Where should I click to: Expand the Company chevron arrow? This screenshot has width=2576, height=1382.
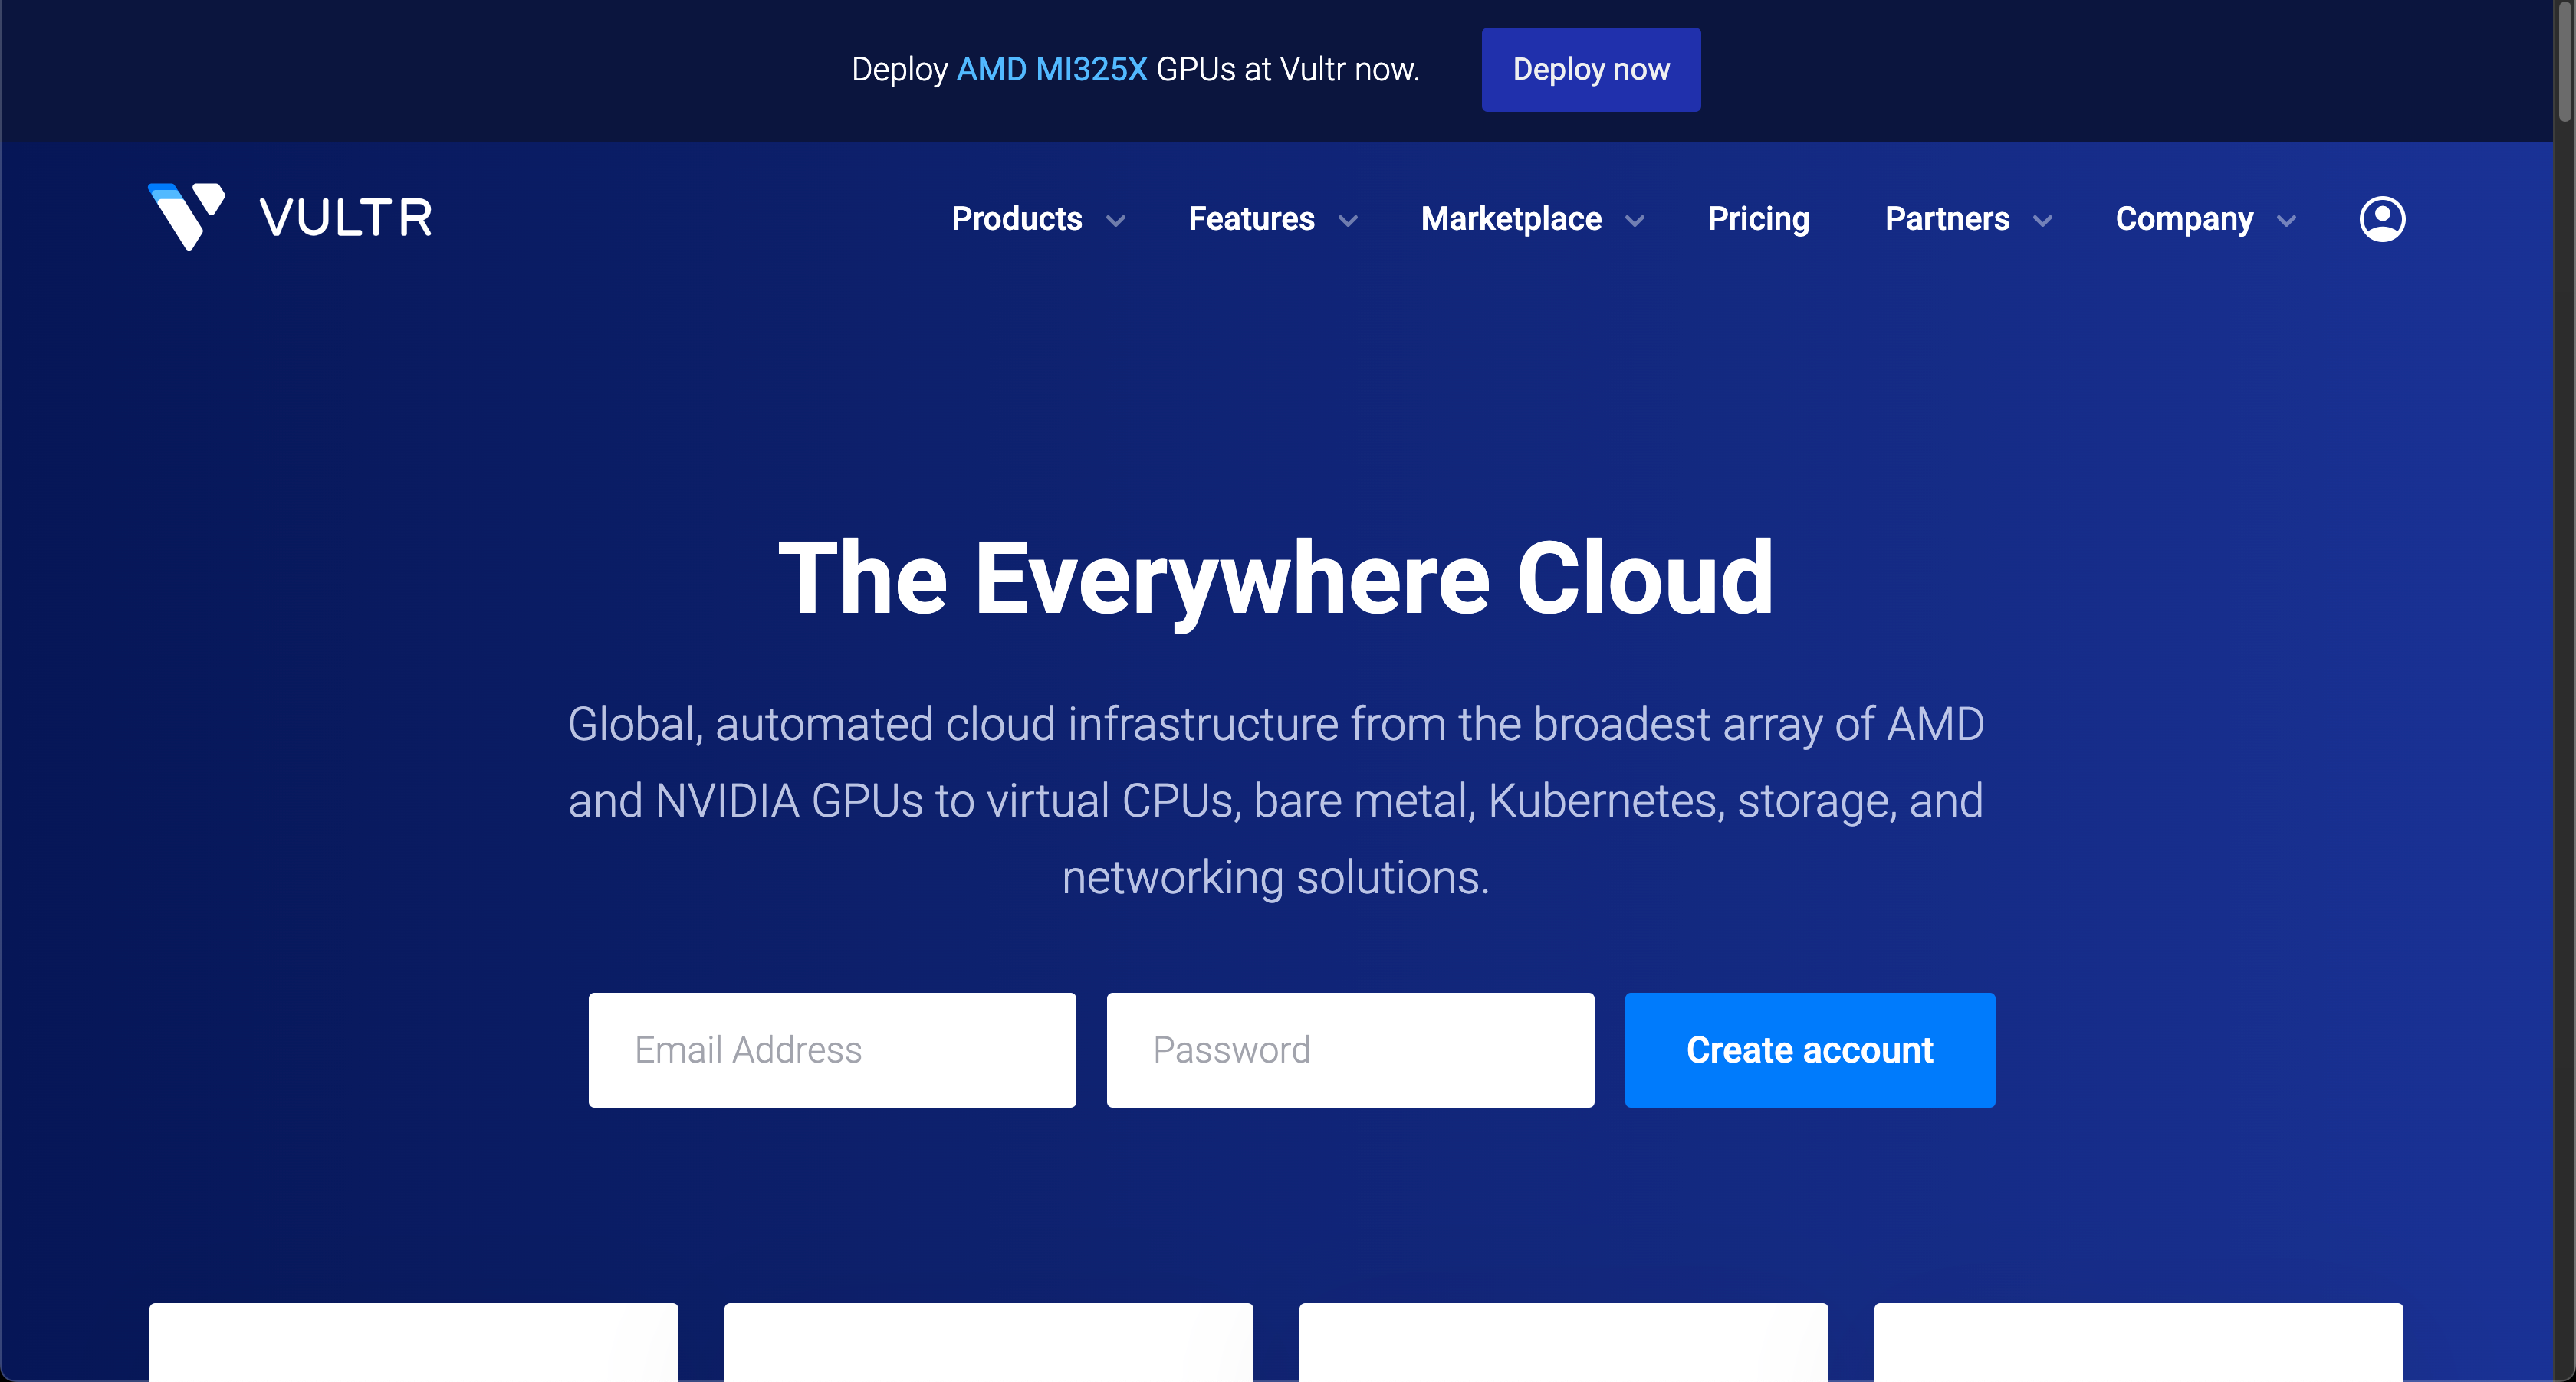[2286, 221]
